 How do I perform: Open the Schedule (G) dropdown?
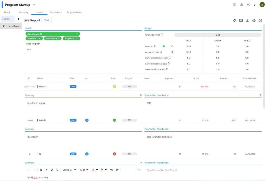coord(53,38)
